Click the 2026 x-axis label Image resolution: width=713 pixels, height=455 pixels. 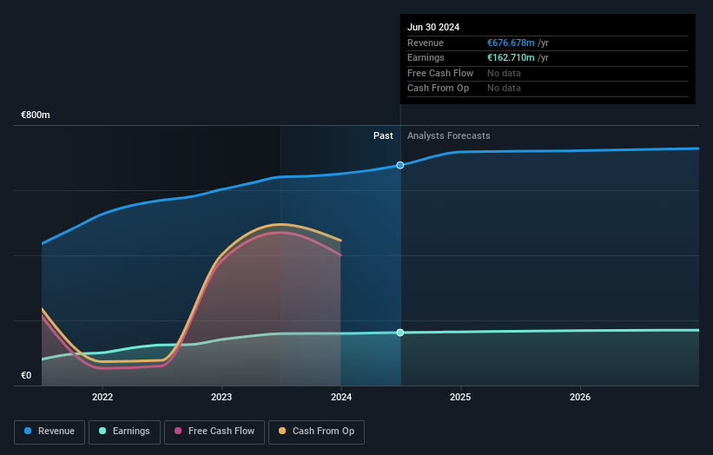[x=580, y=398]
